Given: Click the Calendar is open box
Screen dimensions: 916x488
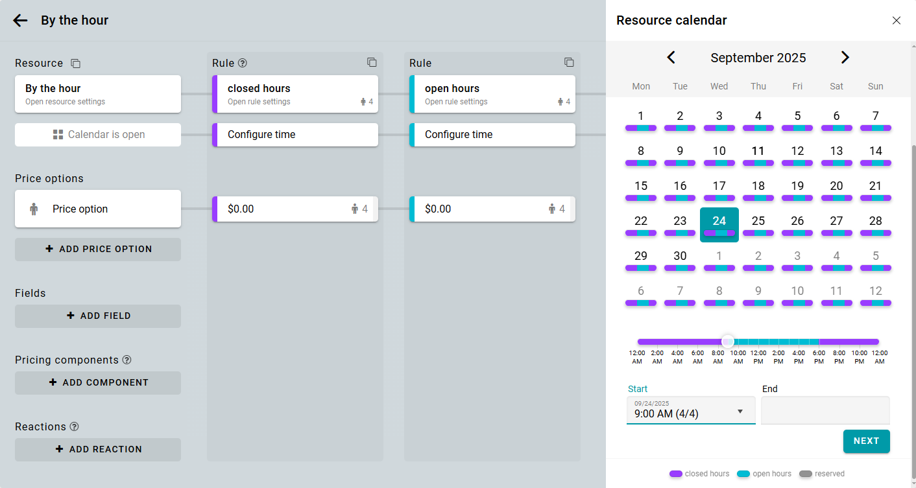Looking at the screenshot, I should click(x=98, y=135).
